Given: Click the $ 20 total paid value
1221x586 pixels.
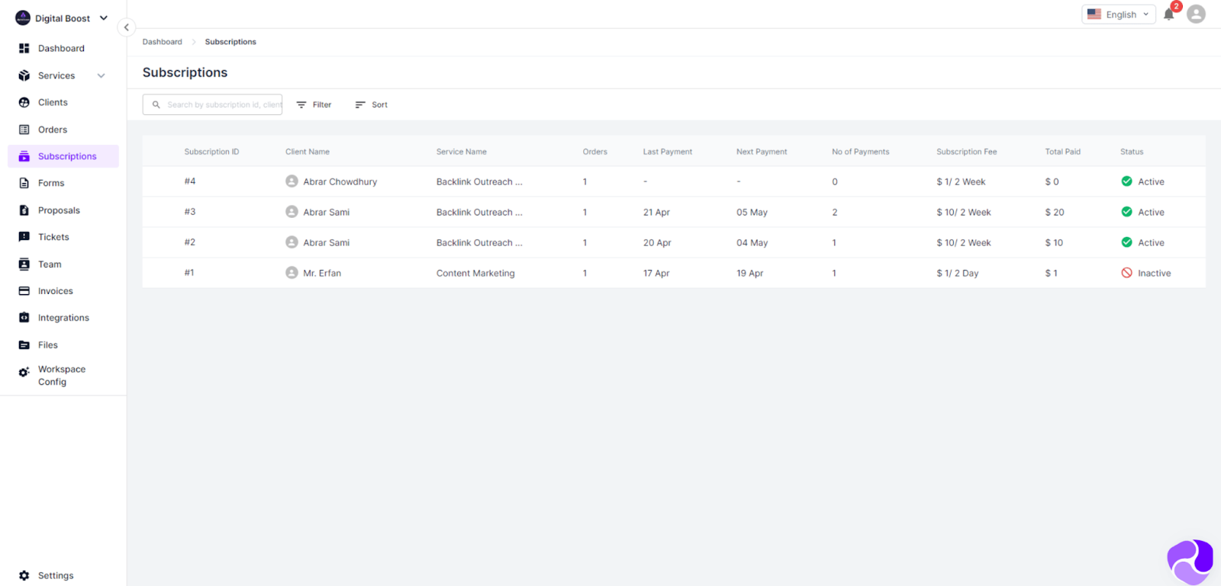Looking at the screenshot, I should click(1055, 212).
